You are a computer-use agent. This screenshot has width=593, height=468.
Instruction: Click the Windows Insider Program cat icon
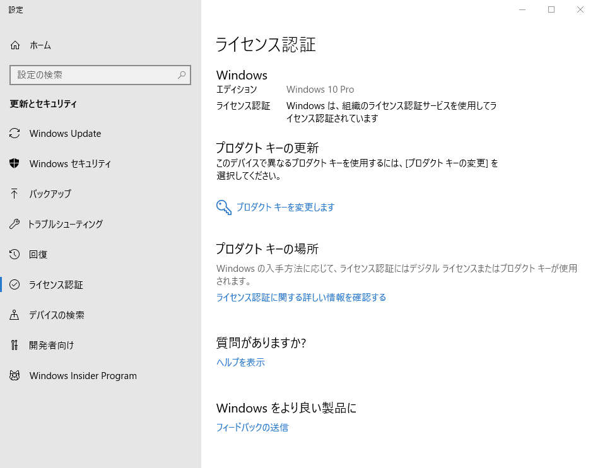pos(15,375)
